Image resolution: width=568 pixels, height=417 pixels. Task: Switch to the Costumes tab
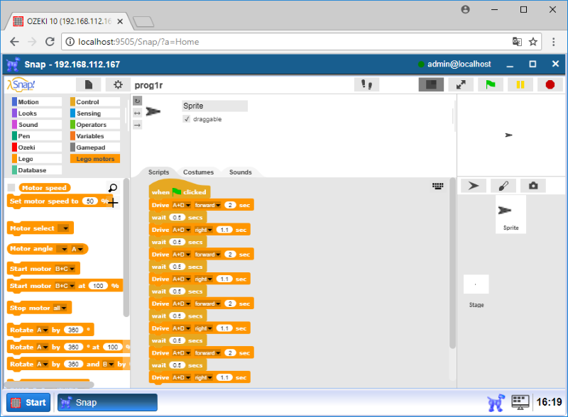pyautogui.click(x=199, y=172)
